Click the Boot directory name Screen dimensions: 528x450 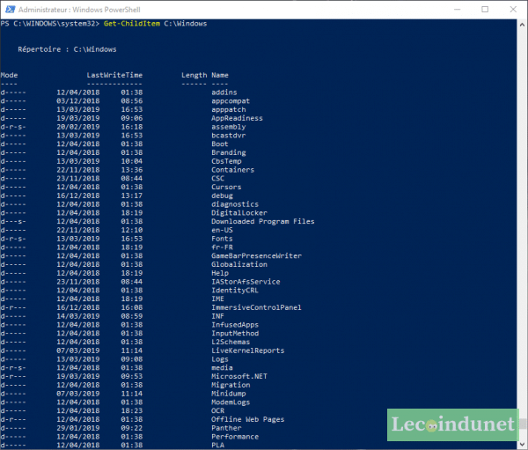pos(220,144)
